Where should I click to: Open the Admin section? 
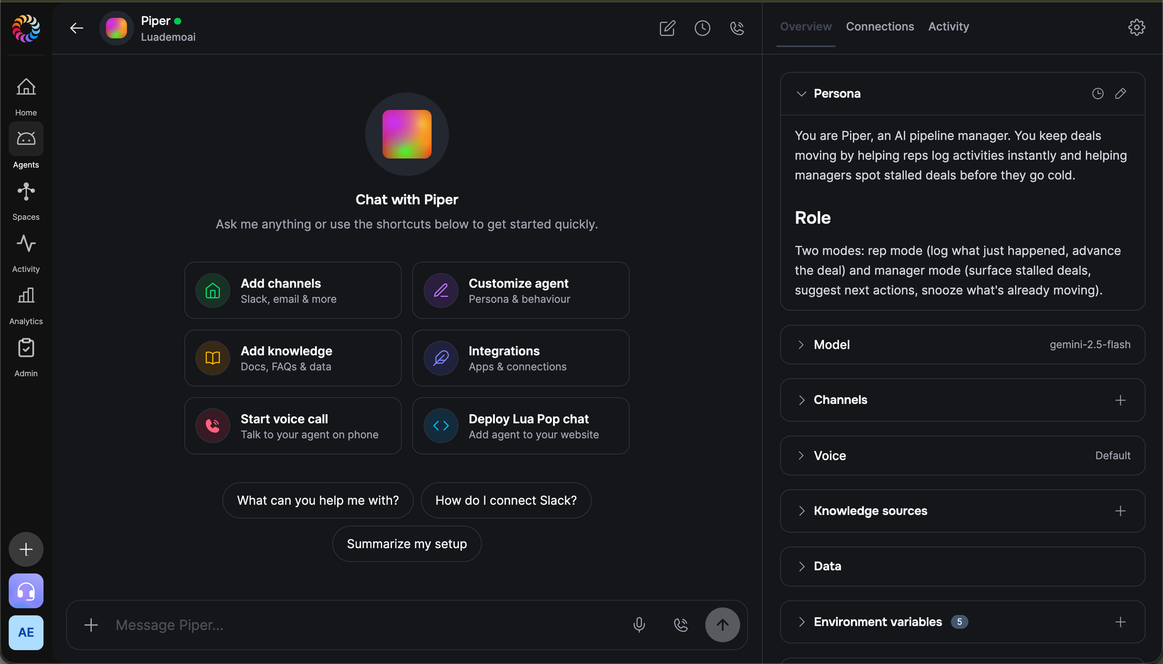[x=26, y=358]
